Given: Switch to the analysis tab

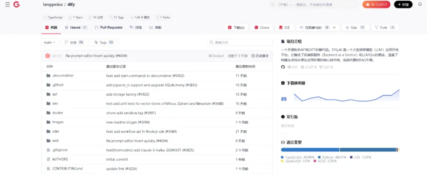Looking at the screenshot, I should click(x=155, y=27).
